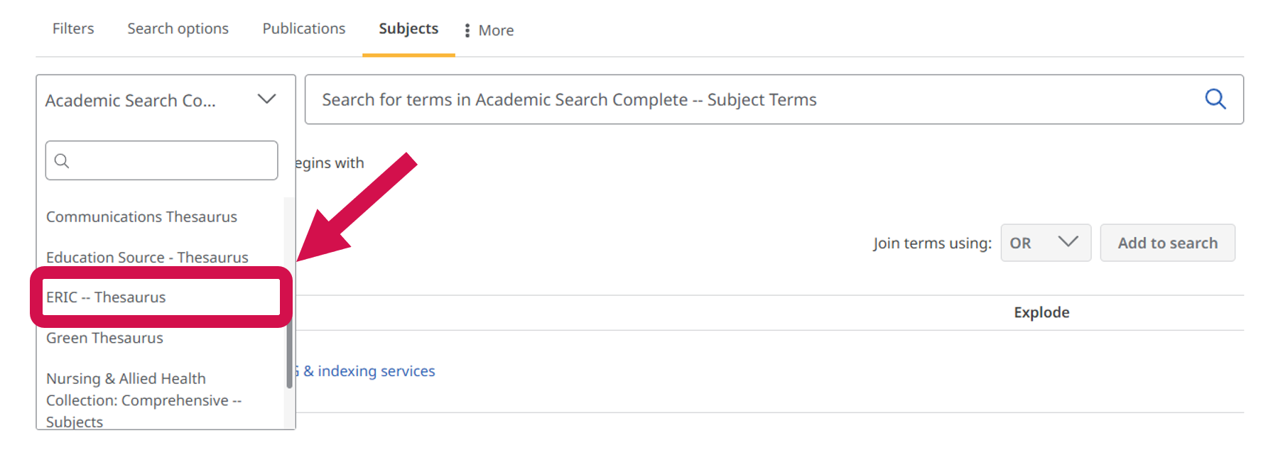This screenshot has width=1278, height=467.
Task: Pick Green Thesaurus from the list
Action: click(104, 339)
